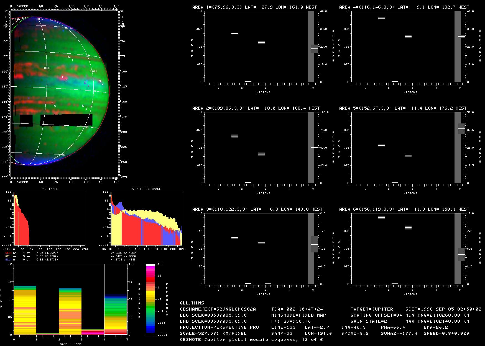485x346 pixels.
Task: Click the BEG SCLK=03597085.39.0 entry
Action: [x=213, y=315]
